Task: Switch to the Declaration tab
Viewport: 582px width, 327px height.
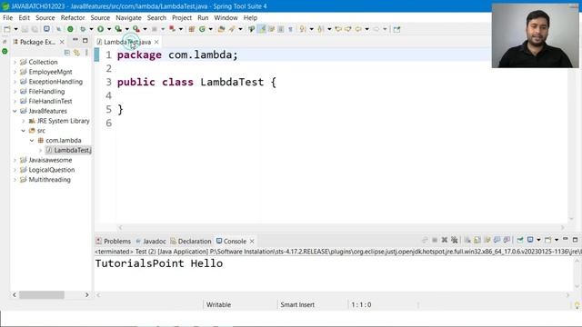Action: click(x=191, y=241)
